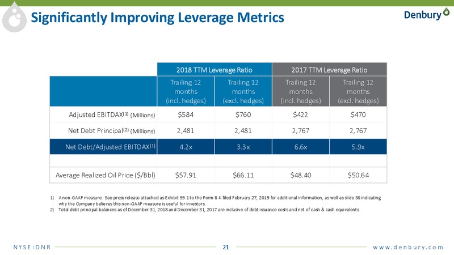The width and height of the screenshot is (454, 255).
Task: Click the '$66.11' oil price
Action: [243, 175]
